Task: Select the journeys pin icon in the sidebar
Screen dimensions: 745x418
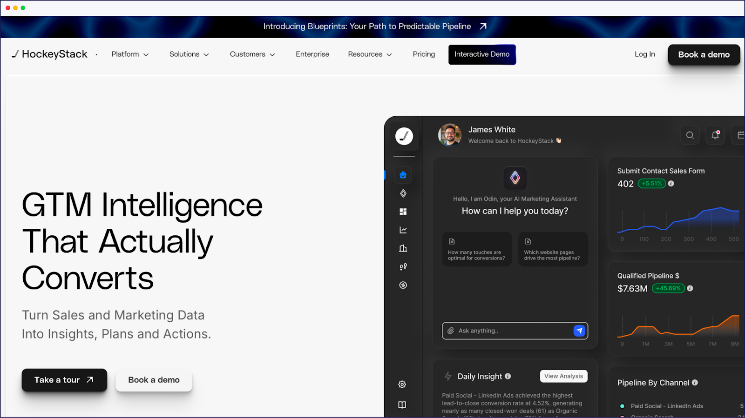Action: 403,266
